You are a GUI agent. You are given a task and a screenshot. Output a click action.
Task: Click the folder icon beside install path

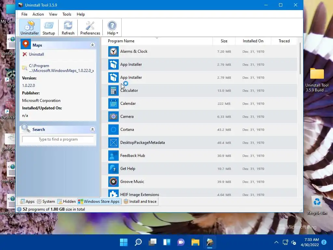pos(24,68)
